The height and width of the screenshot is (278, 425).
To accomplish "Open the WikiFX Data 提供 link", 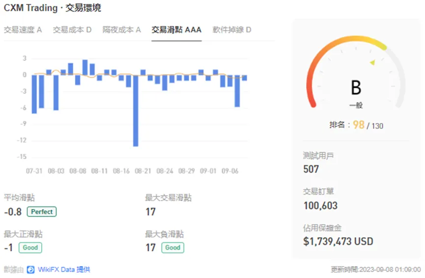I will tap(64, 269).
